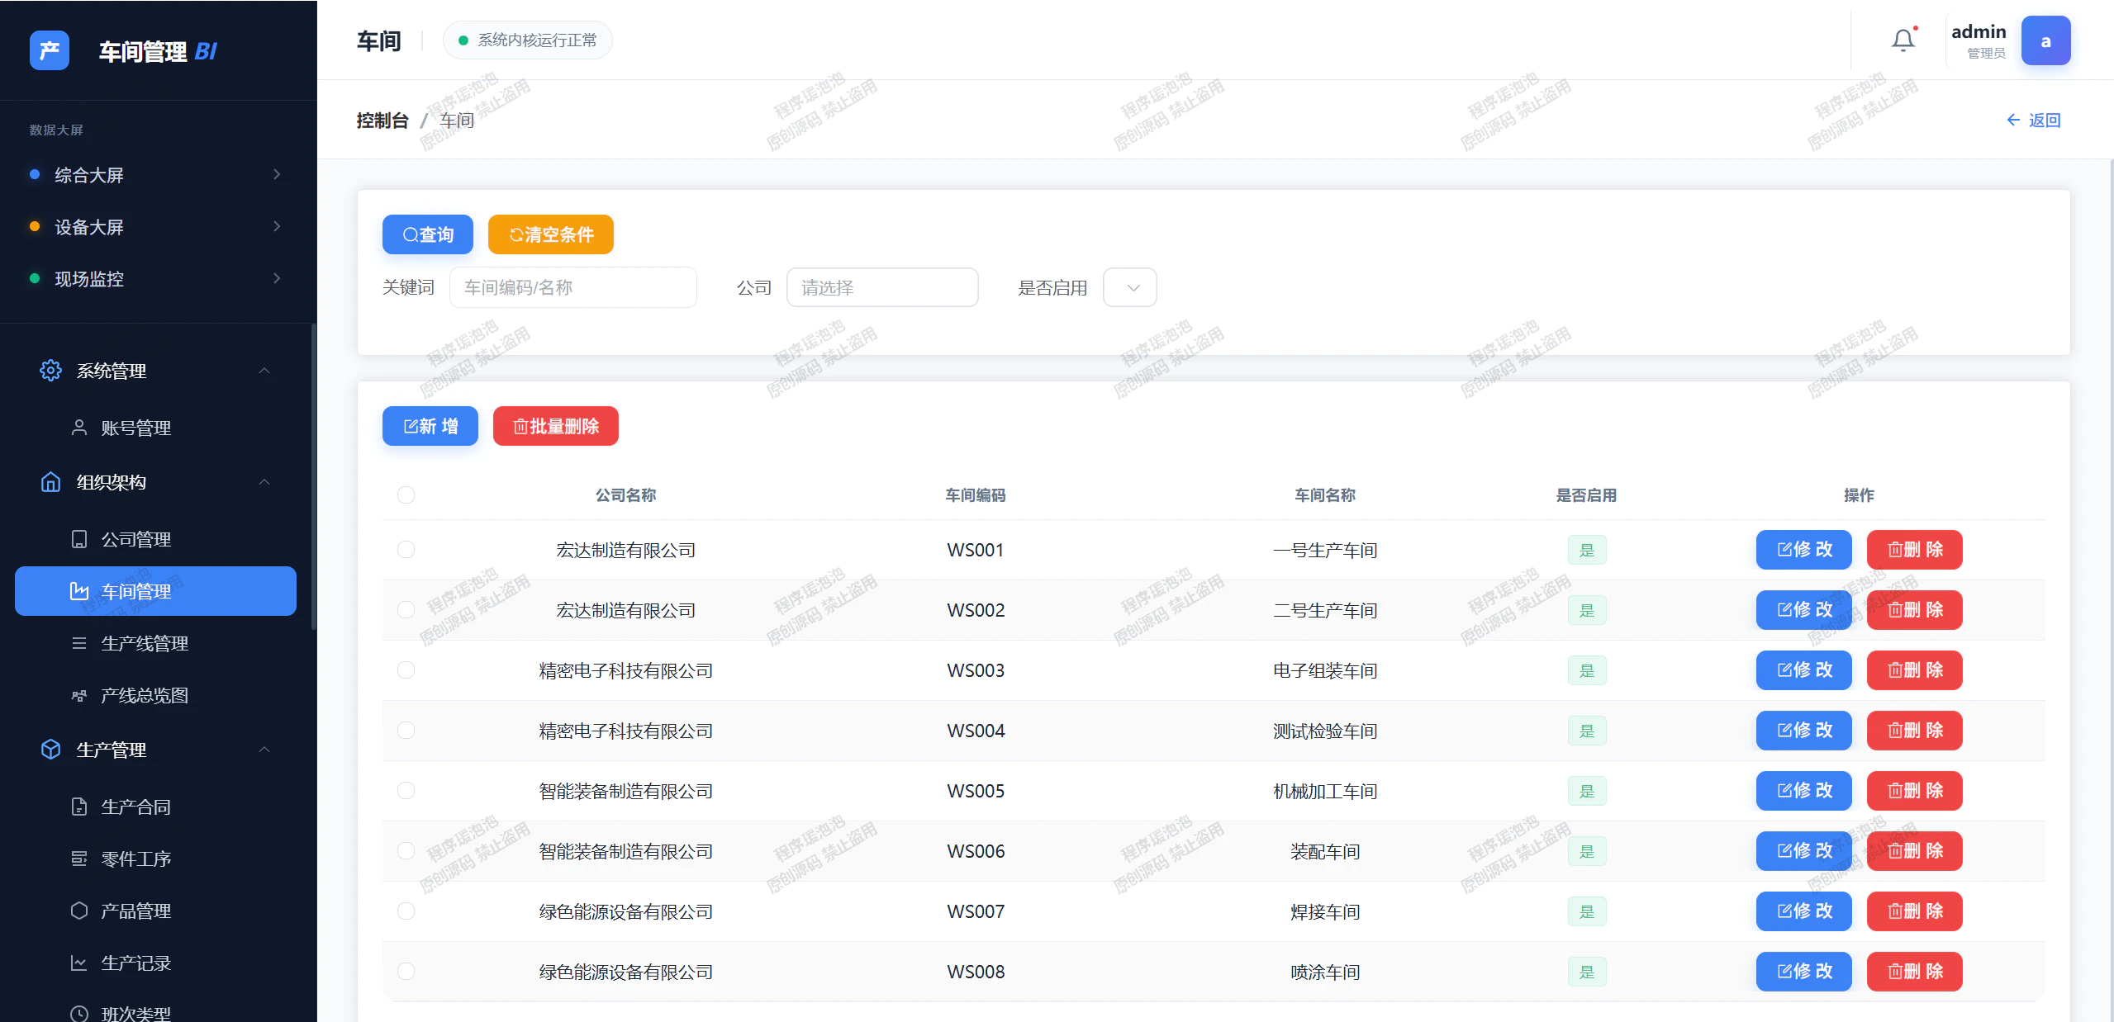Click 删除 for workshop WS008
Viewport: 2114px width, 1022px height.
(1915, 972)
